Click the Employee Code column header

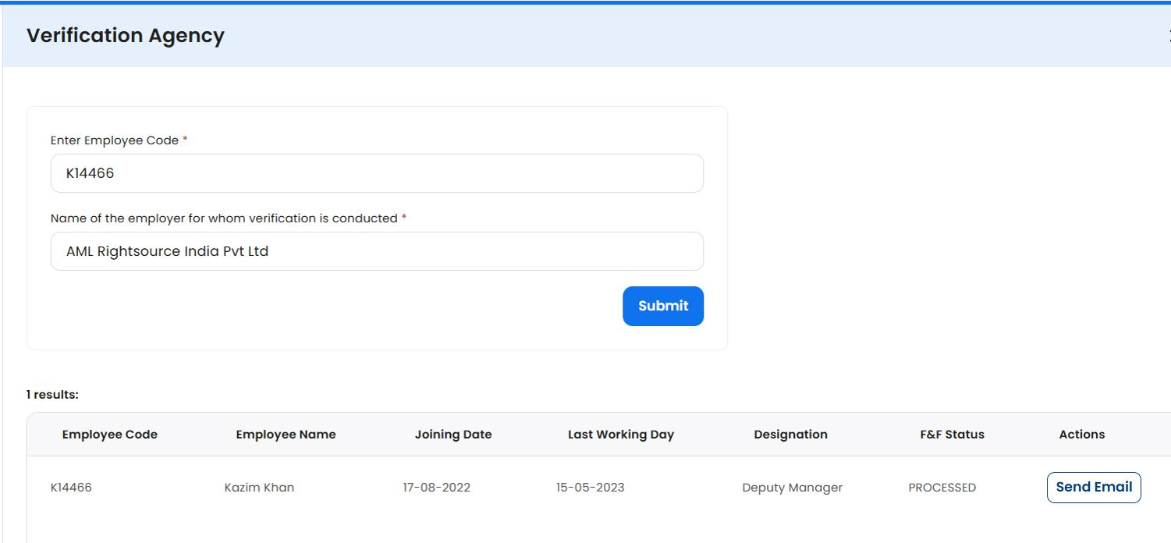[110, 435]
